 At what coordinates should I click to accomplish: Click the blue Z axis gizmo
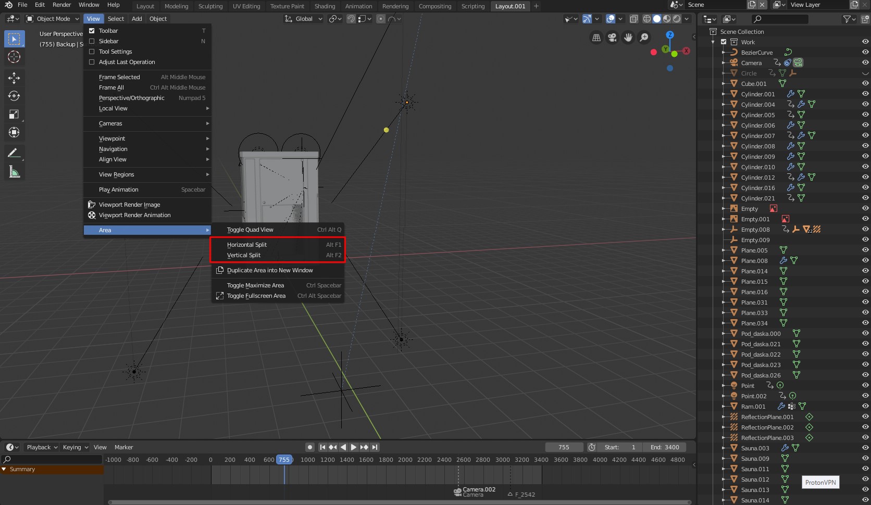pos(670,35)
